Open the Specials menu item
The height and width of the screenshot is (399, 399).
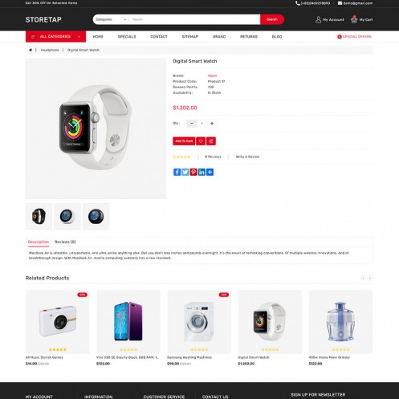[x=127, y=37]
